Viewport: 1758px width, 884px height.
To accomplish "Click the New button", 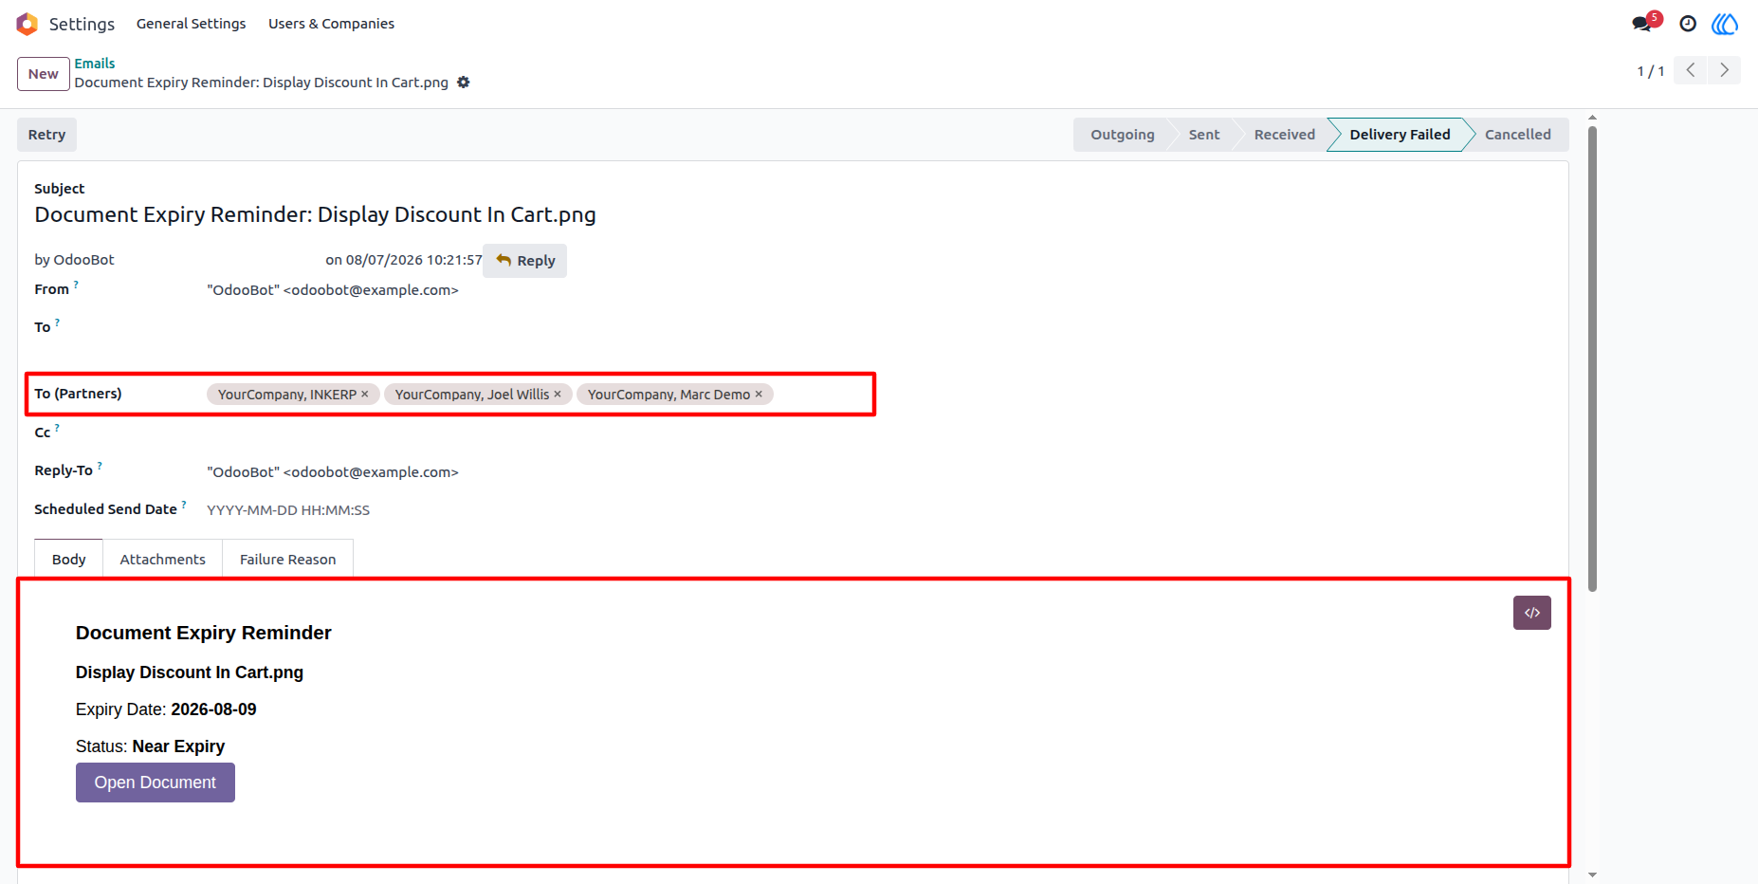I will pos(43,74).
